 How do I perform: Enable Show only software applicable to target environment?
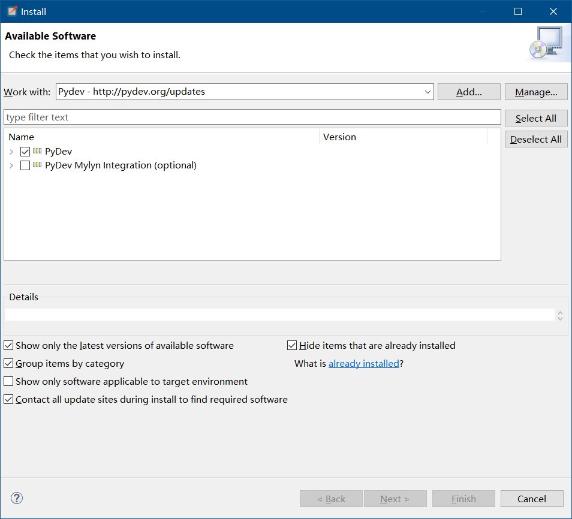(8, 381)
